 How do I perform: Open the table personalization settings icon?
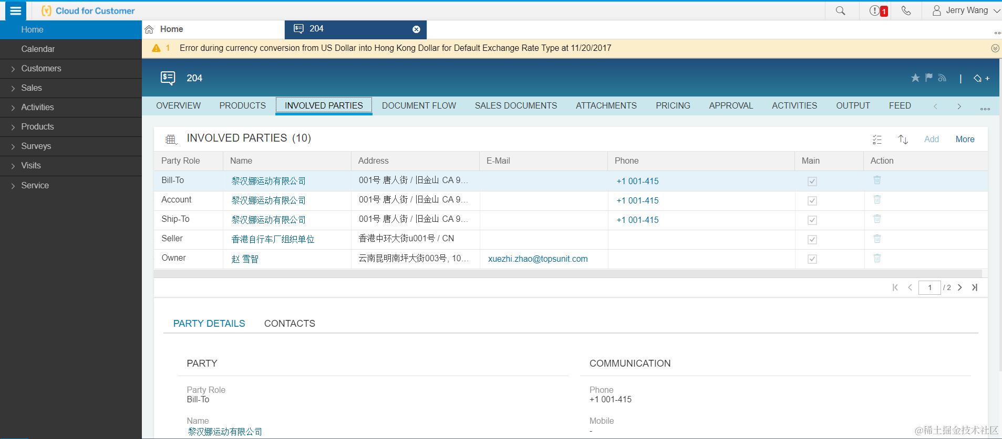click(x=877, y=139)
